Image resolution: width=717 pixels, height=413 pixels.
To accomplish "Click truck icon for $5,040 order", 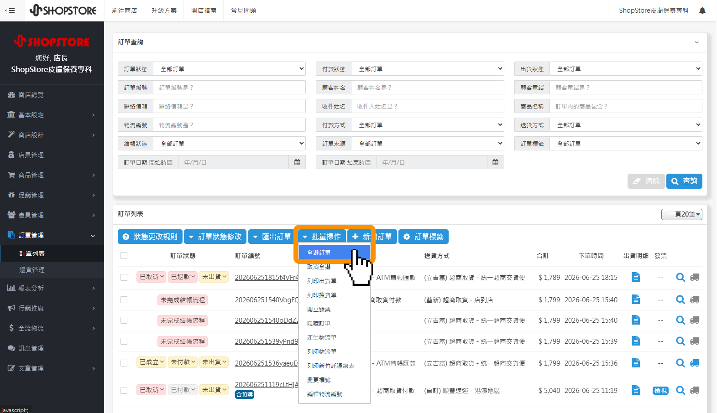I will click(695, 390).
